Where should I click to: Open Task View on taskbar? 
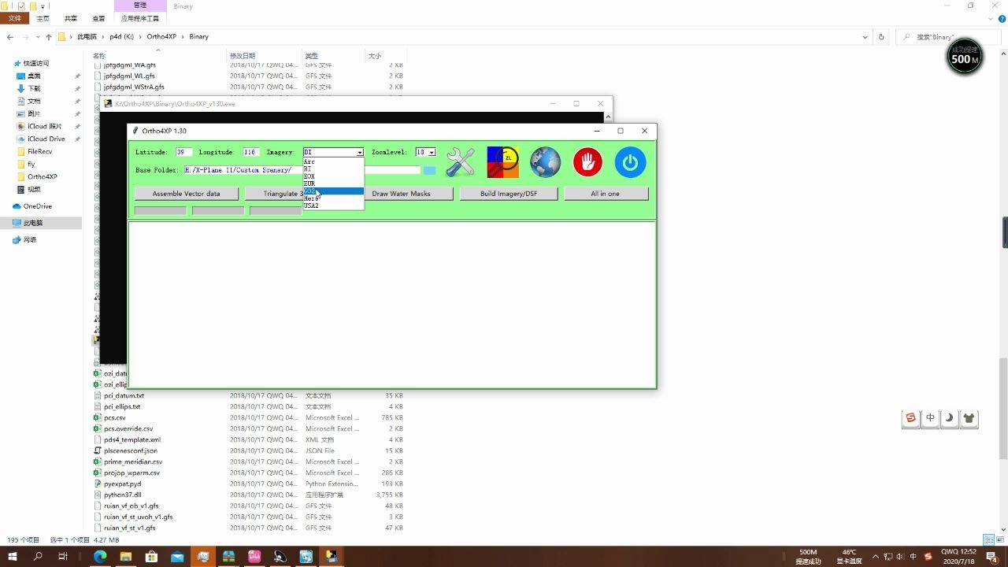[64, 556]
